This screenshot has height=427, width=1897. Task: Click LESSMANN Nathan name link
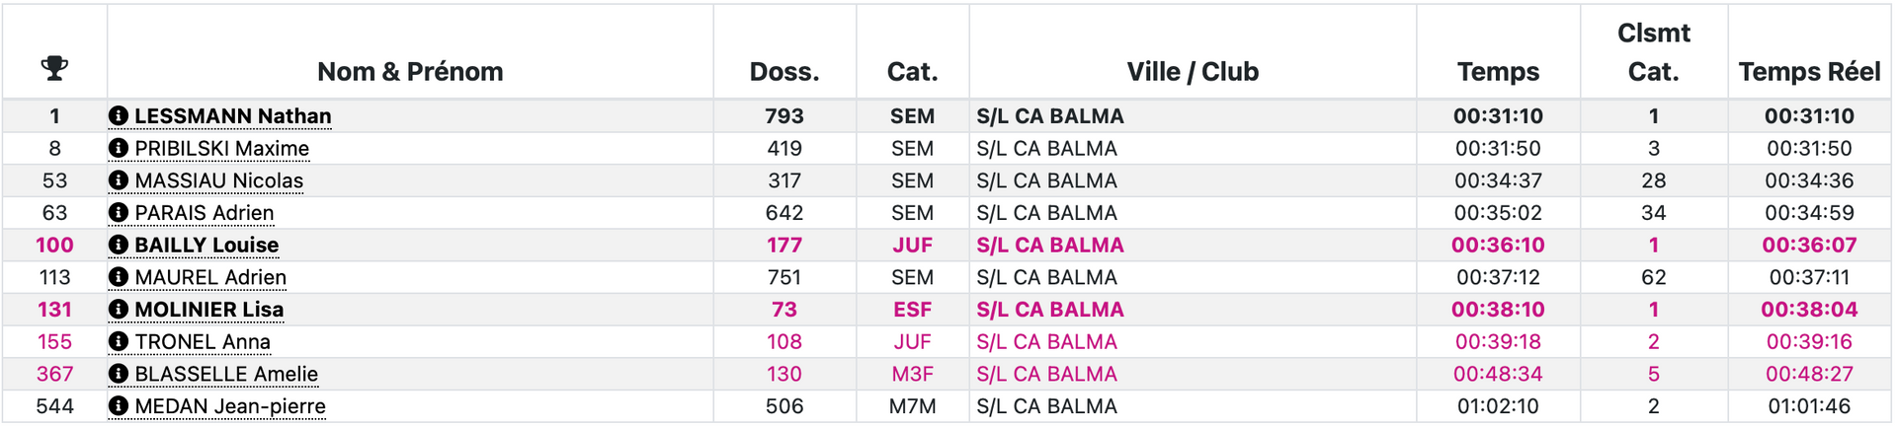coord(232,116)
